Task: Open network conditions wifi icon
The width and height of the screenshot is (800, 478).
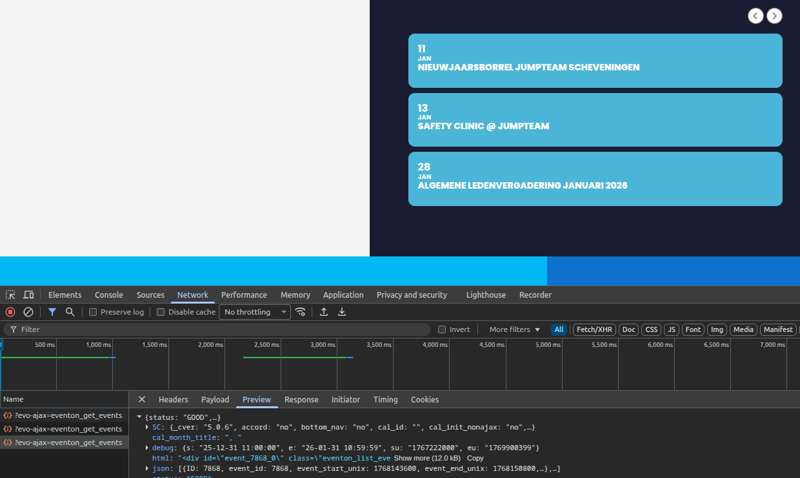Action: pyautogui.click(x=301, y=312)
